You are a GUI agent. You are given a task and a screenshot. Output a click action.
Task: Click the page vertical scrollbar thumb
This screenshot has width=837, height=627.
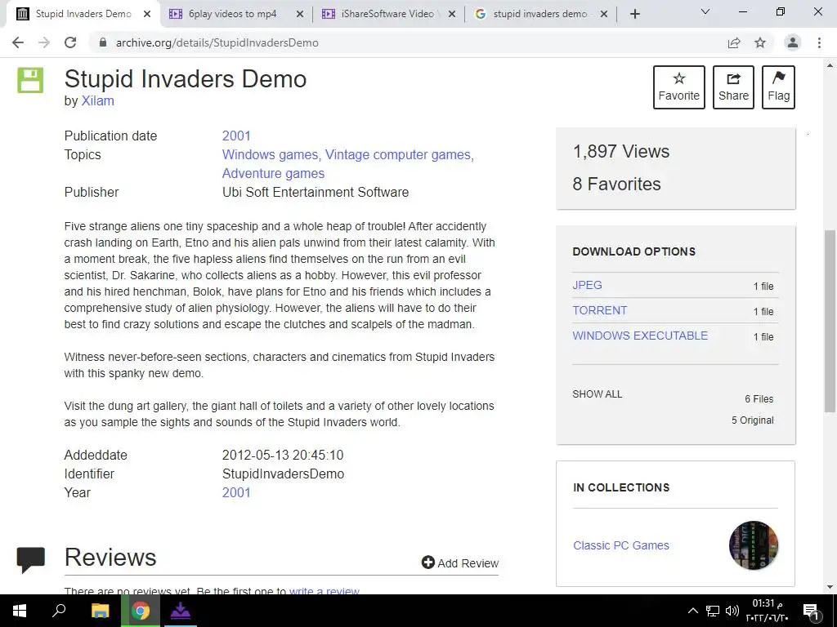(830, 321)
